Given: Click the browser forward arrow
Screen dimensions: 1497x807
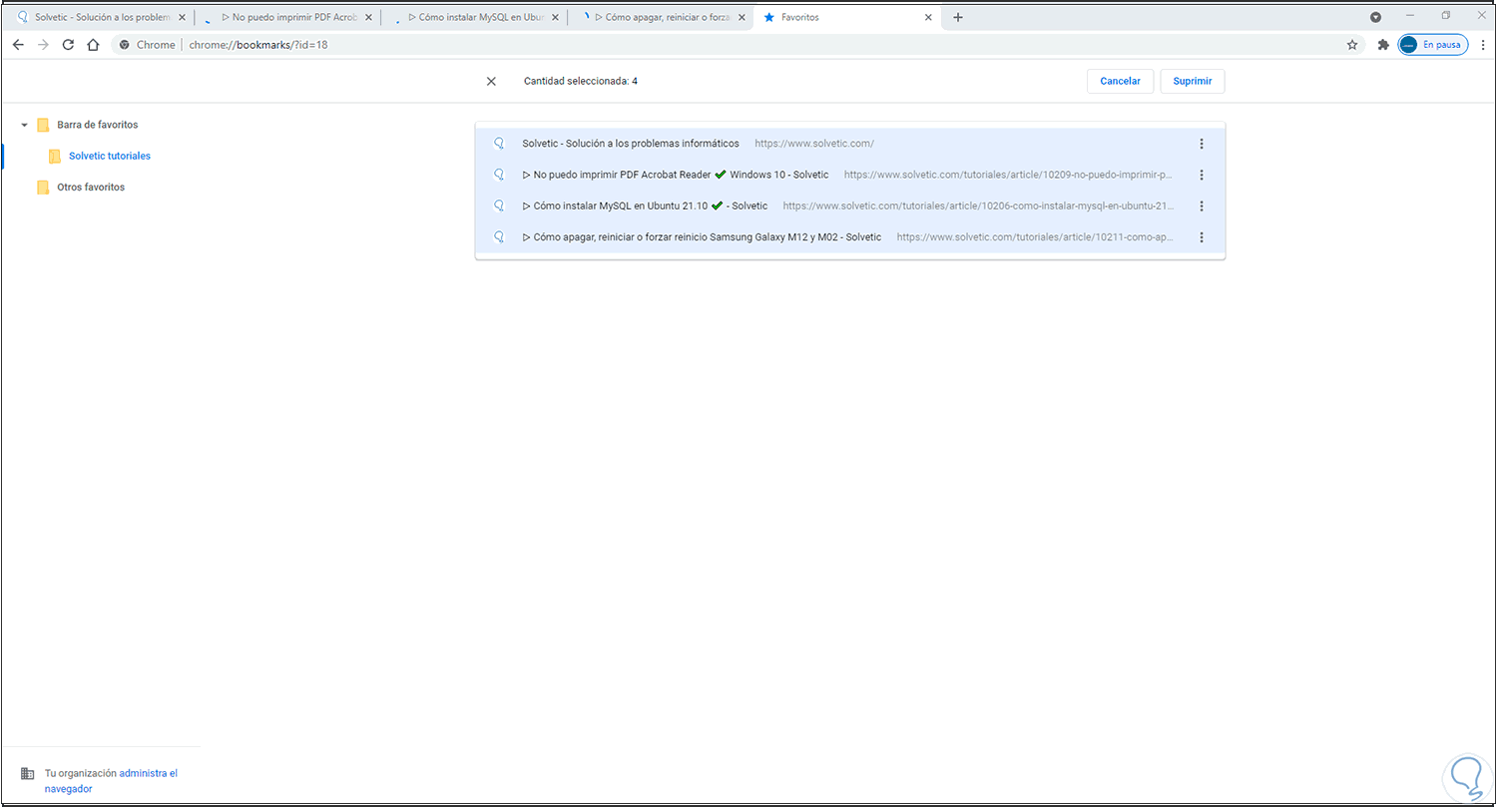Looking at the screenshot, I should click(x=43, y=45).
